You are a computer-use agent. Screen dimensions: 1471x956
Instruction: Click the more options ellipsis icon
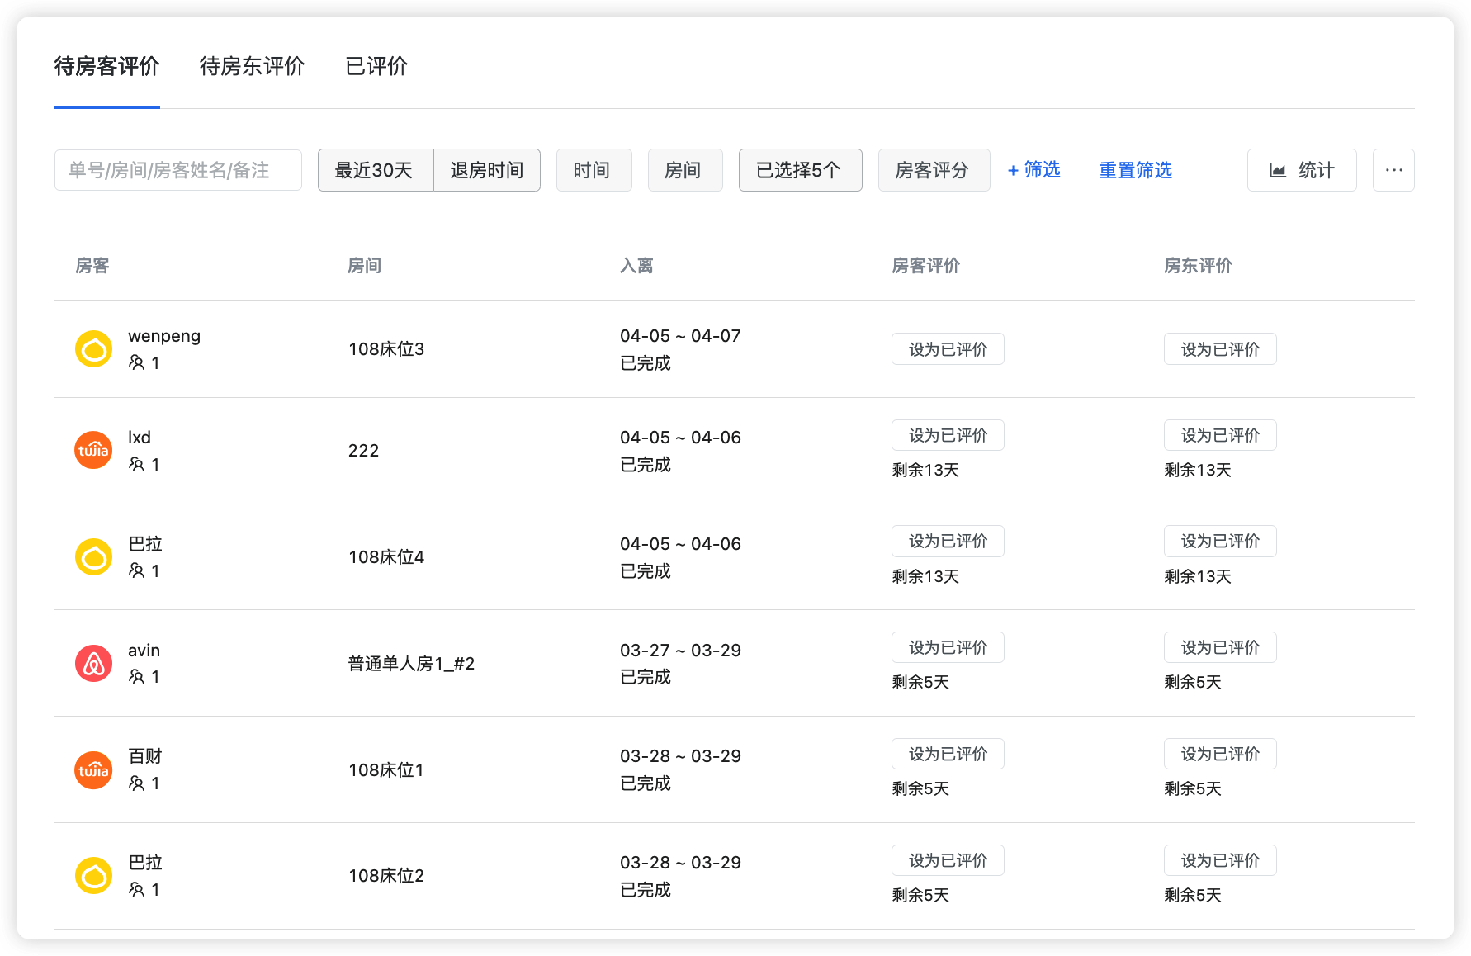click(x=1393, y=170)
